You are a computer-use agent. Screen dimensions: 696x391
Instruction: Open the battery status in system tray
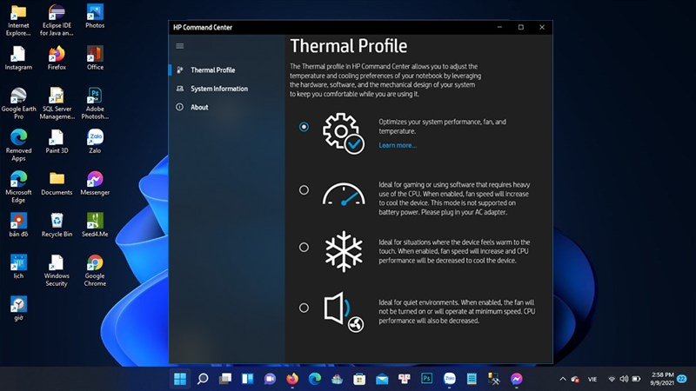(x=636, y=379)
